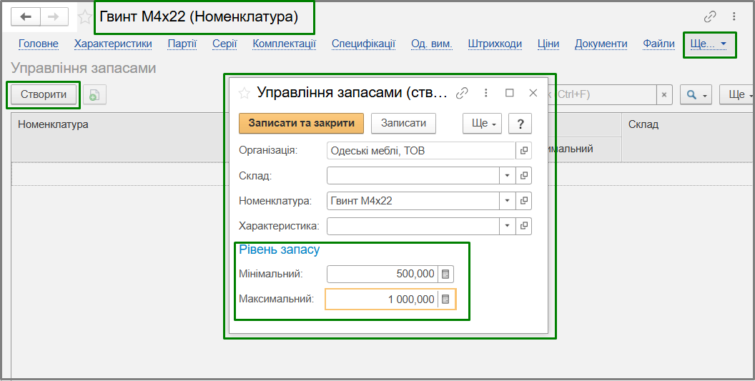Expand the Склад dropdown list

[508, 176]
